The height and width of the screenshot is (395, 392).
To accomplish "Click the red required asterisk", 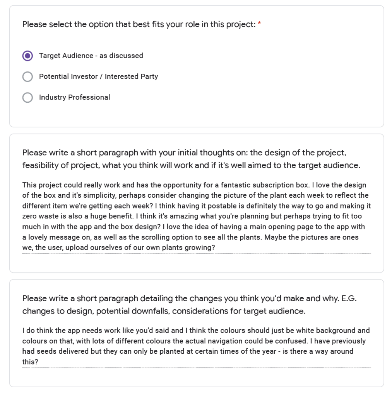I will click(259, 24).
